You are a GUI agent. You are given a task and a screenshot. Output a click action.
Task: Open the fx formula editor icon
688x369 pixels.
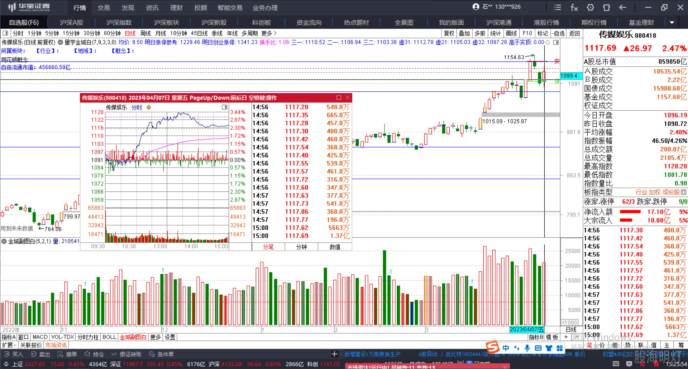tap(574, 8)
